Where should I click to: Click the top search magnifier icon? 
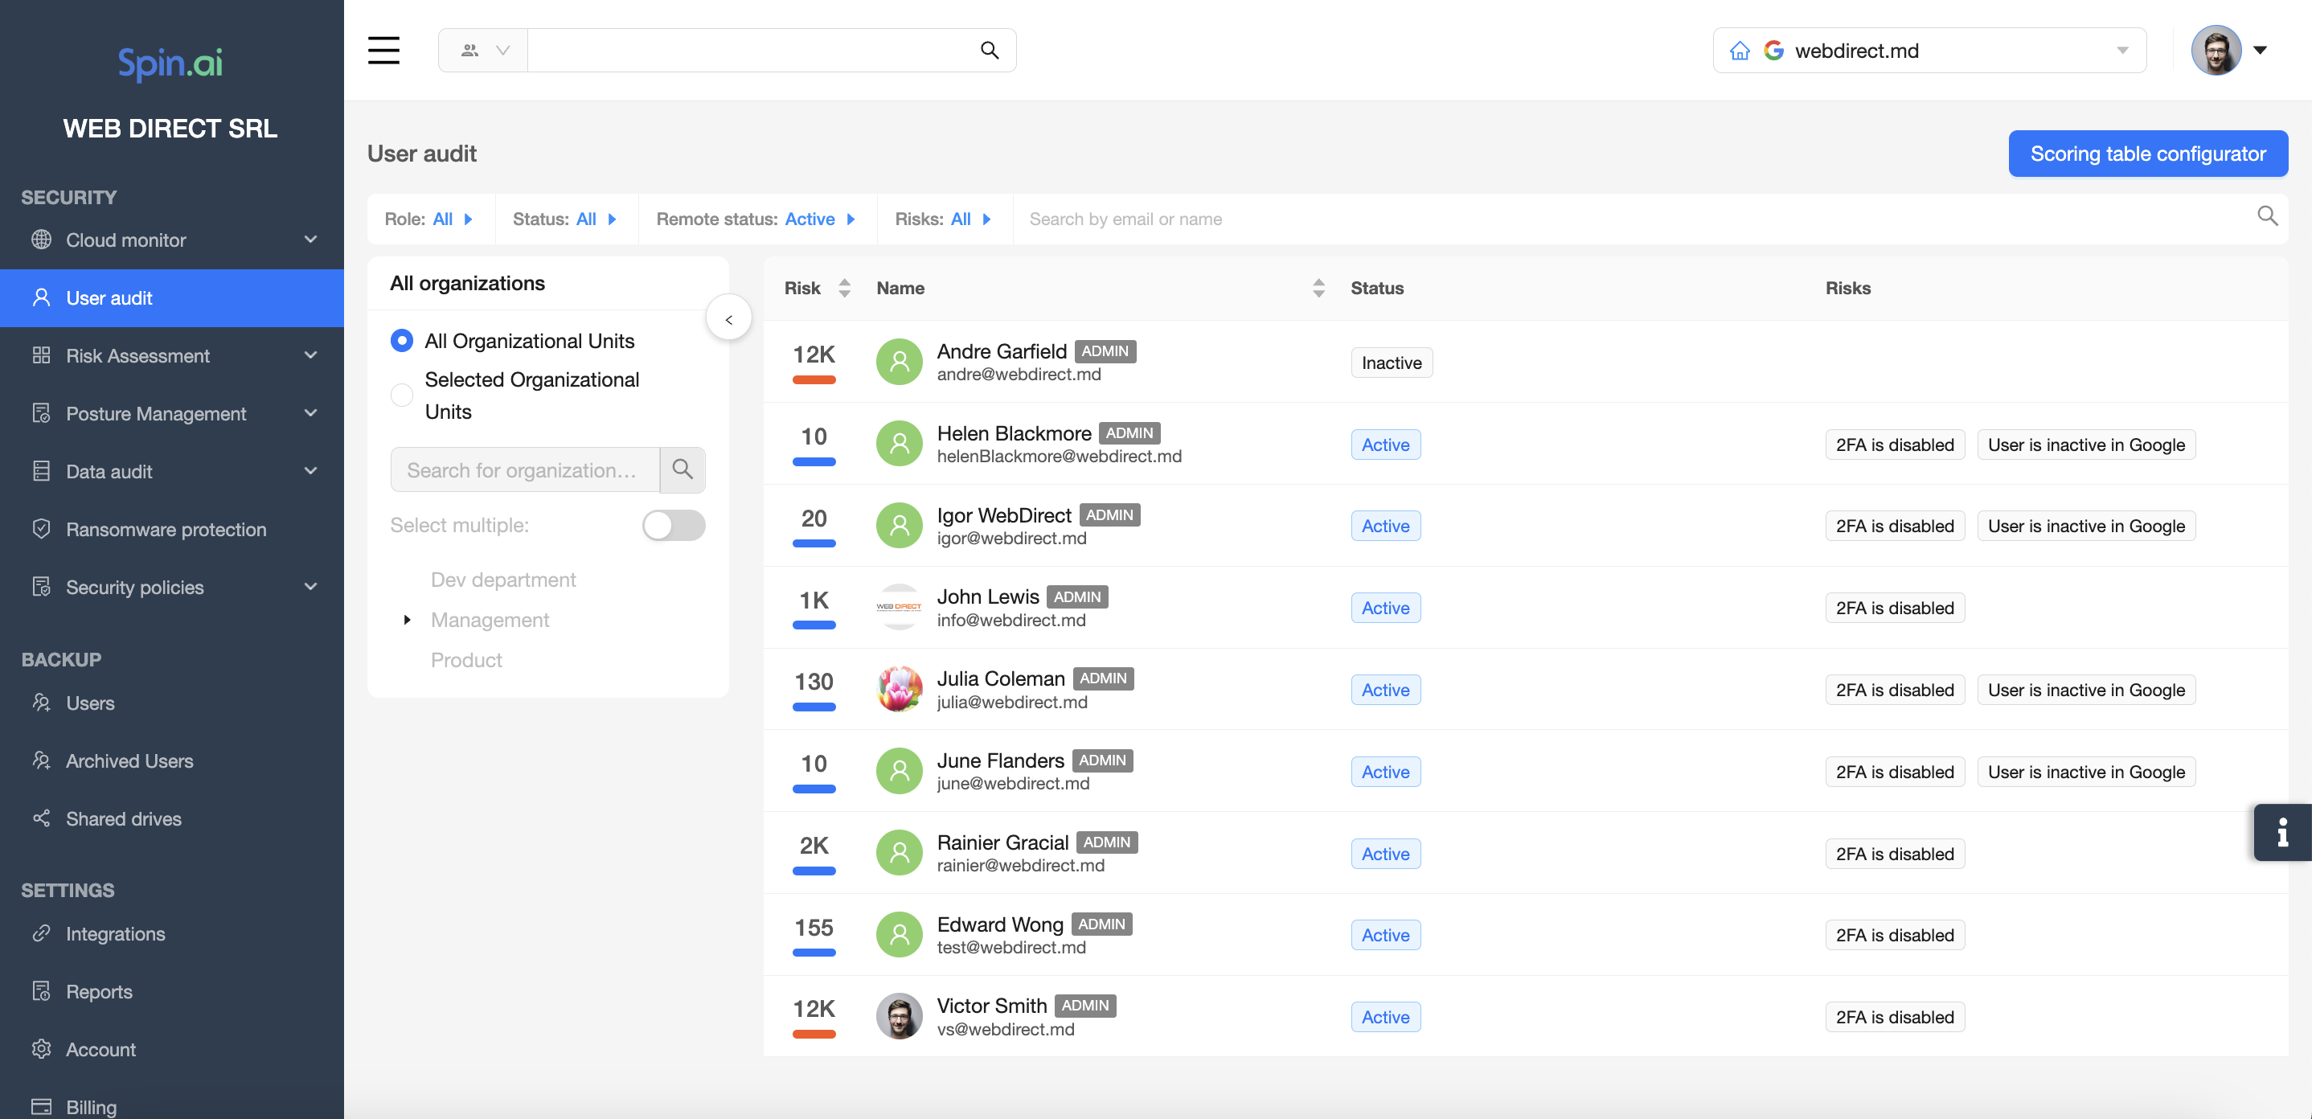(x=989, y=51)
